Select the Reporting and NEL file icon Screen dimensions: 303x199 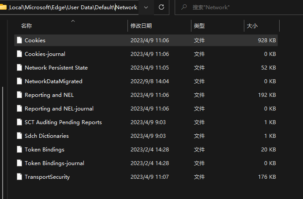pos(19,95)
